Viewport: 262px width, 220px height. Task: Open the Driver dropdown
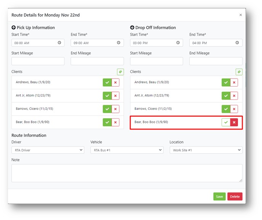[x=48, y=150]
